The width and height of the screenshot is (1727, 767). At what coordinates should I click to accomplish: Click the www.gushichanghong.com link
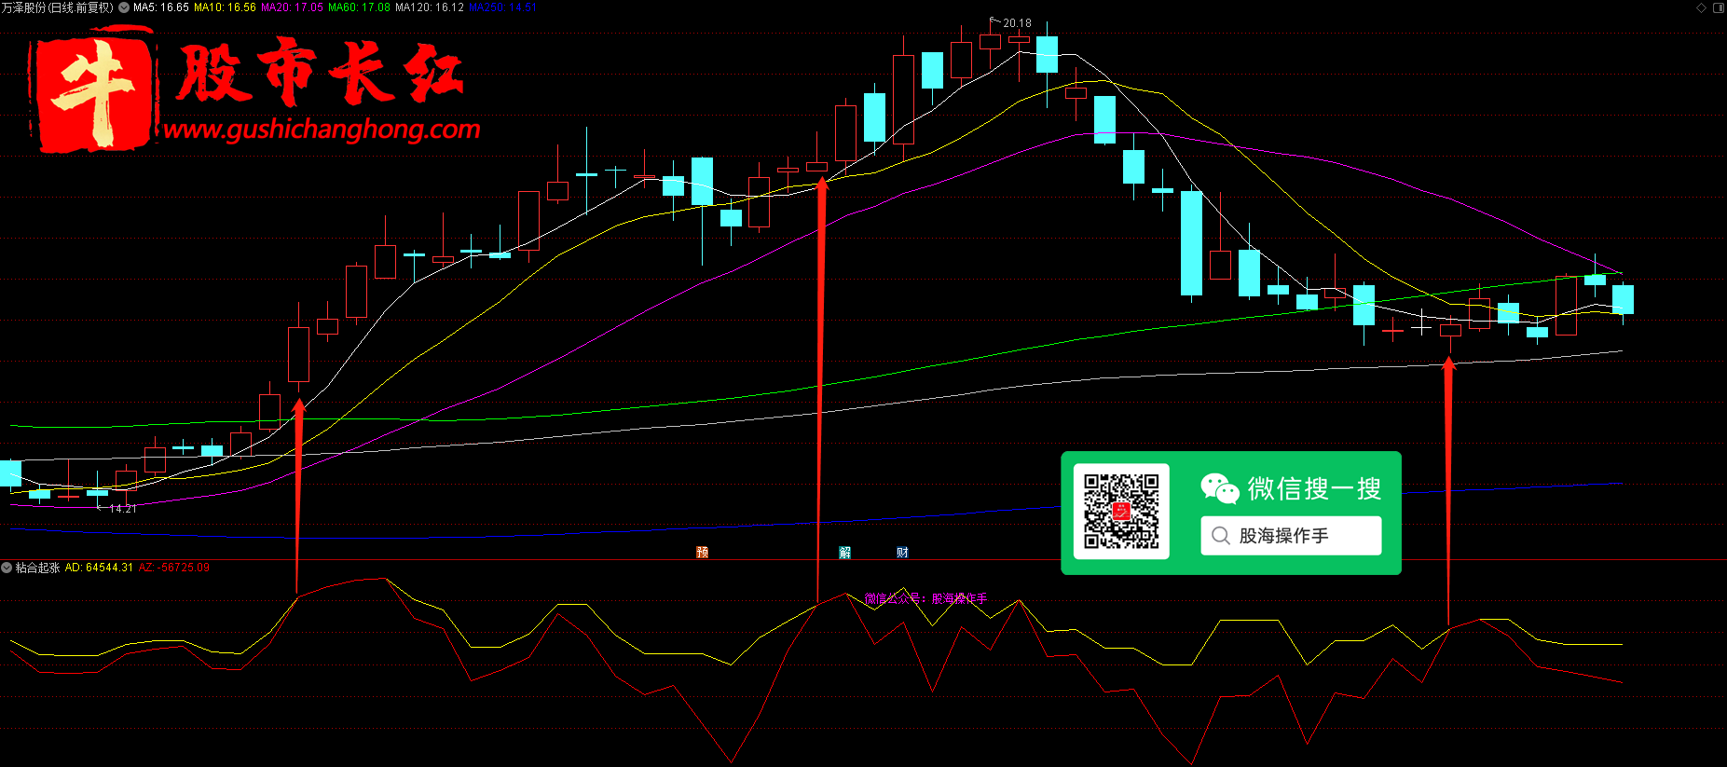point(322,130)
